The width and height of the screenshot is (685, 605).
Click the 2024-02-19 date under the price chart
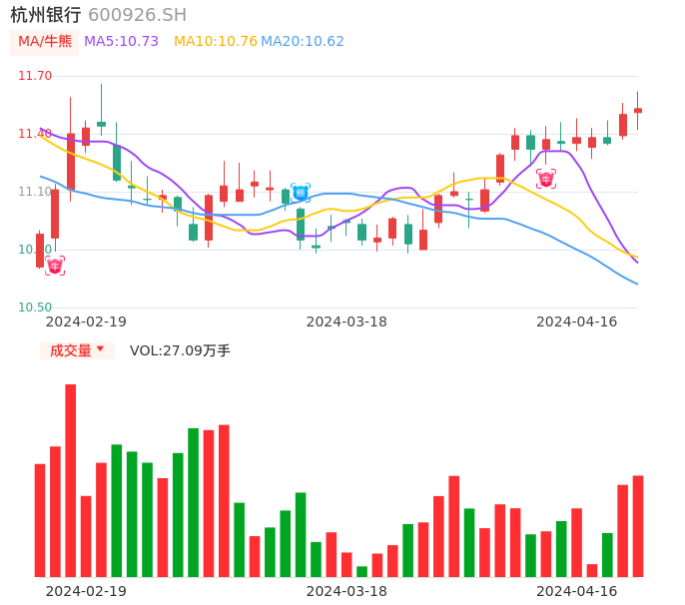[86, 321]
